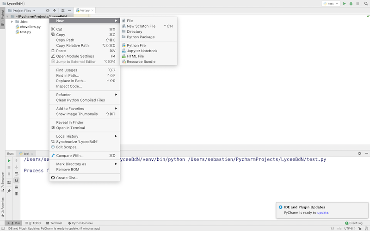The image size is (370, 231).
Task: Toggle soft-wrap in Run console
Action: pyautogui.click(x=16, y=174)
